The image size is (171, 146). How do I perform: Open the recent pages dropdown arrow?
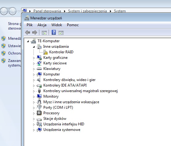[x=19, y=11]
